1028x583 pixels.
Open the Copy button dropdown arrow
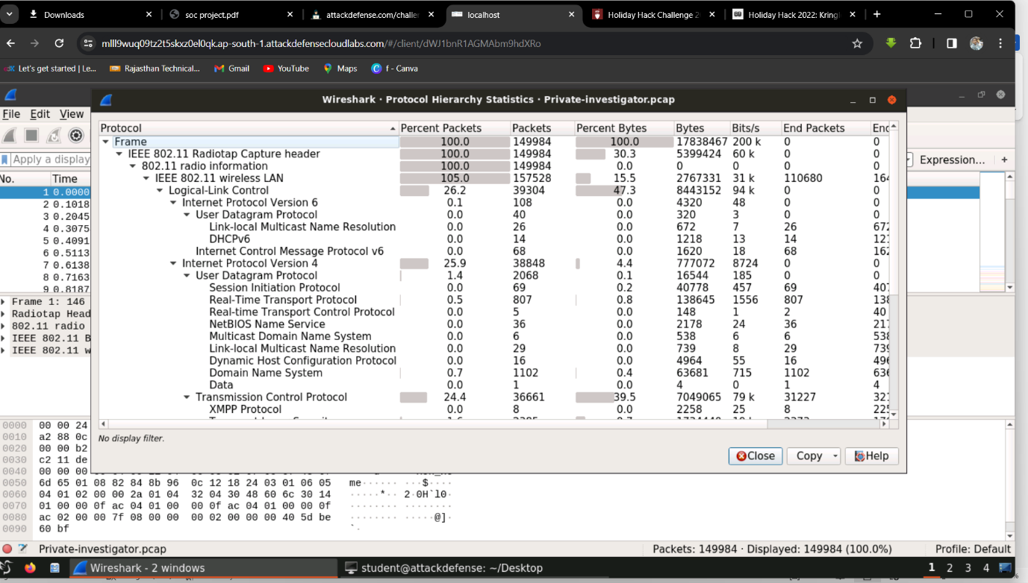pyautogui.click(x=835, y=456)
